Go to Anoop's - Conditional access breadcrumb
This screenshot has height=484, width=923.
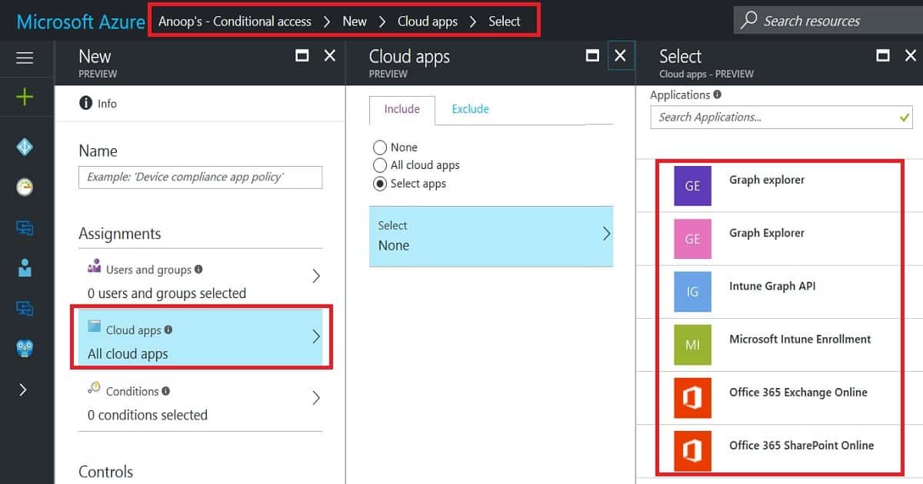coord(235,21)
